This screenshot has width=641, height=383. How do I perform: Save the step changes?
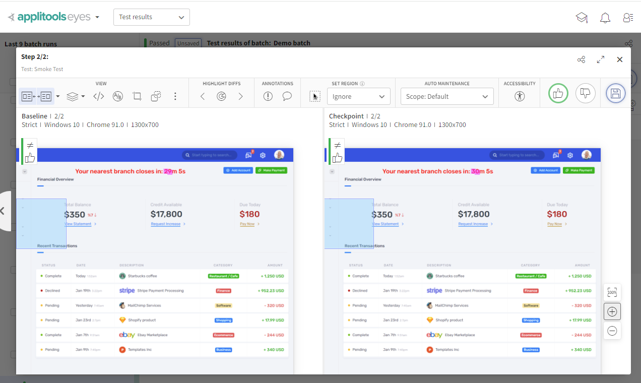(x=615, y=93)
